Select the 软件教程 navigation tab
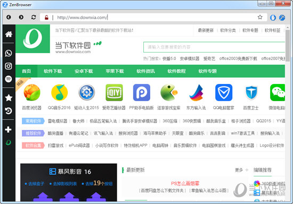This screenshot has width=293, height=204. coord(176,71)
